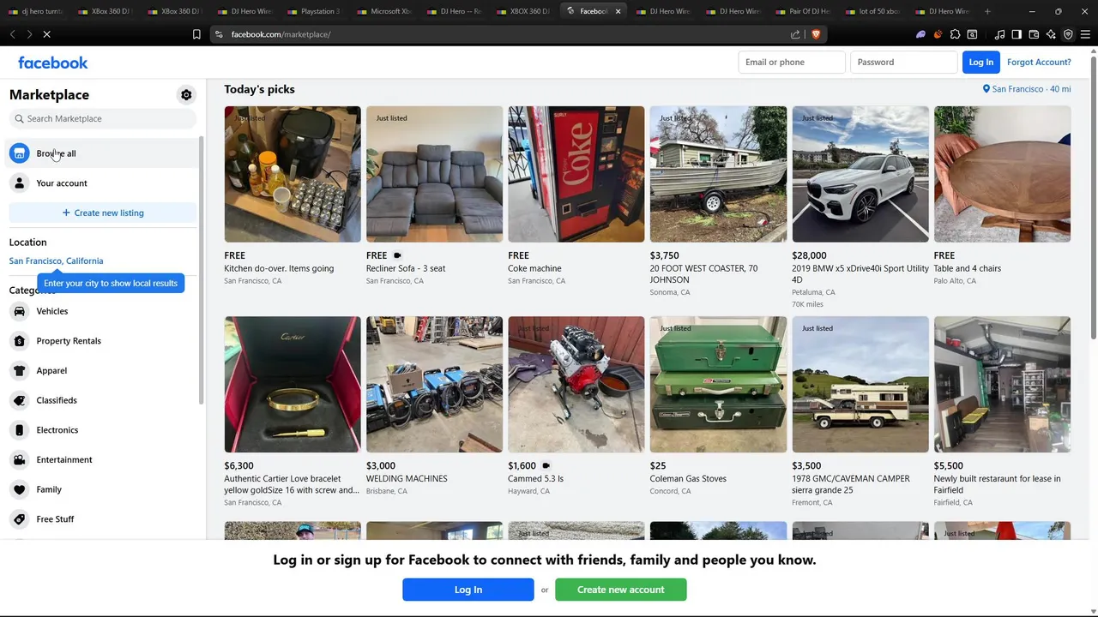The image size is (1098, 617).
Task: Open the Leo AI sparkle icon
Action: coord(1051,34)
